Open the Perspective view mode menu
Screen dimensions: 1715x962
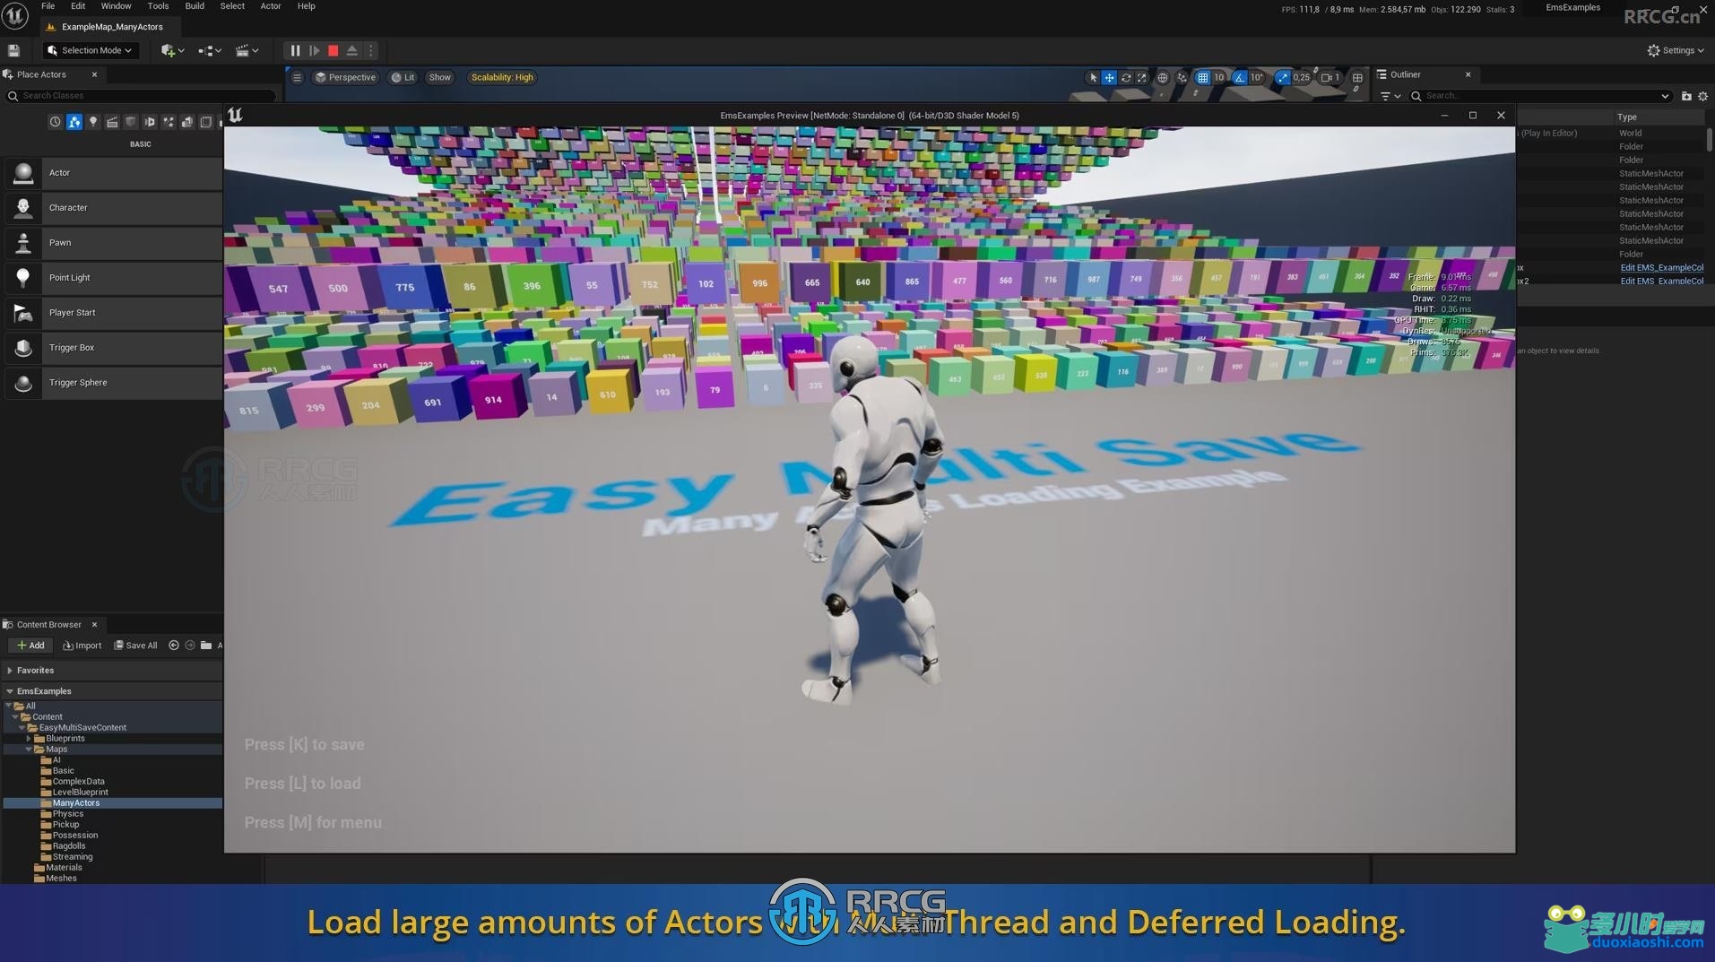click(x=345, y=78)
